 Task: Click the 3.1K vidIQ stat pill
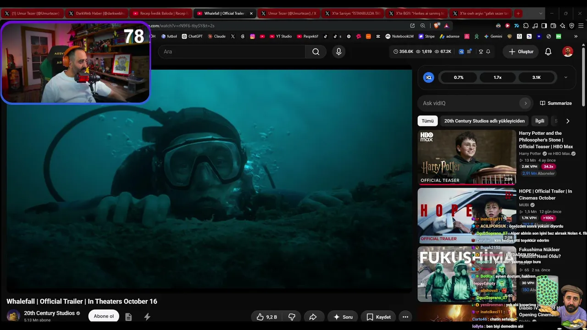coord(537,77)
